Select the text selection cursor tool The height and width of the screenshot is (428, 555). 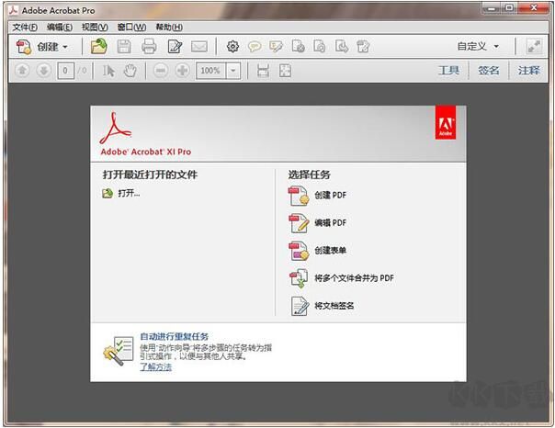[x=108, y=71]
